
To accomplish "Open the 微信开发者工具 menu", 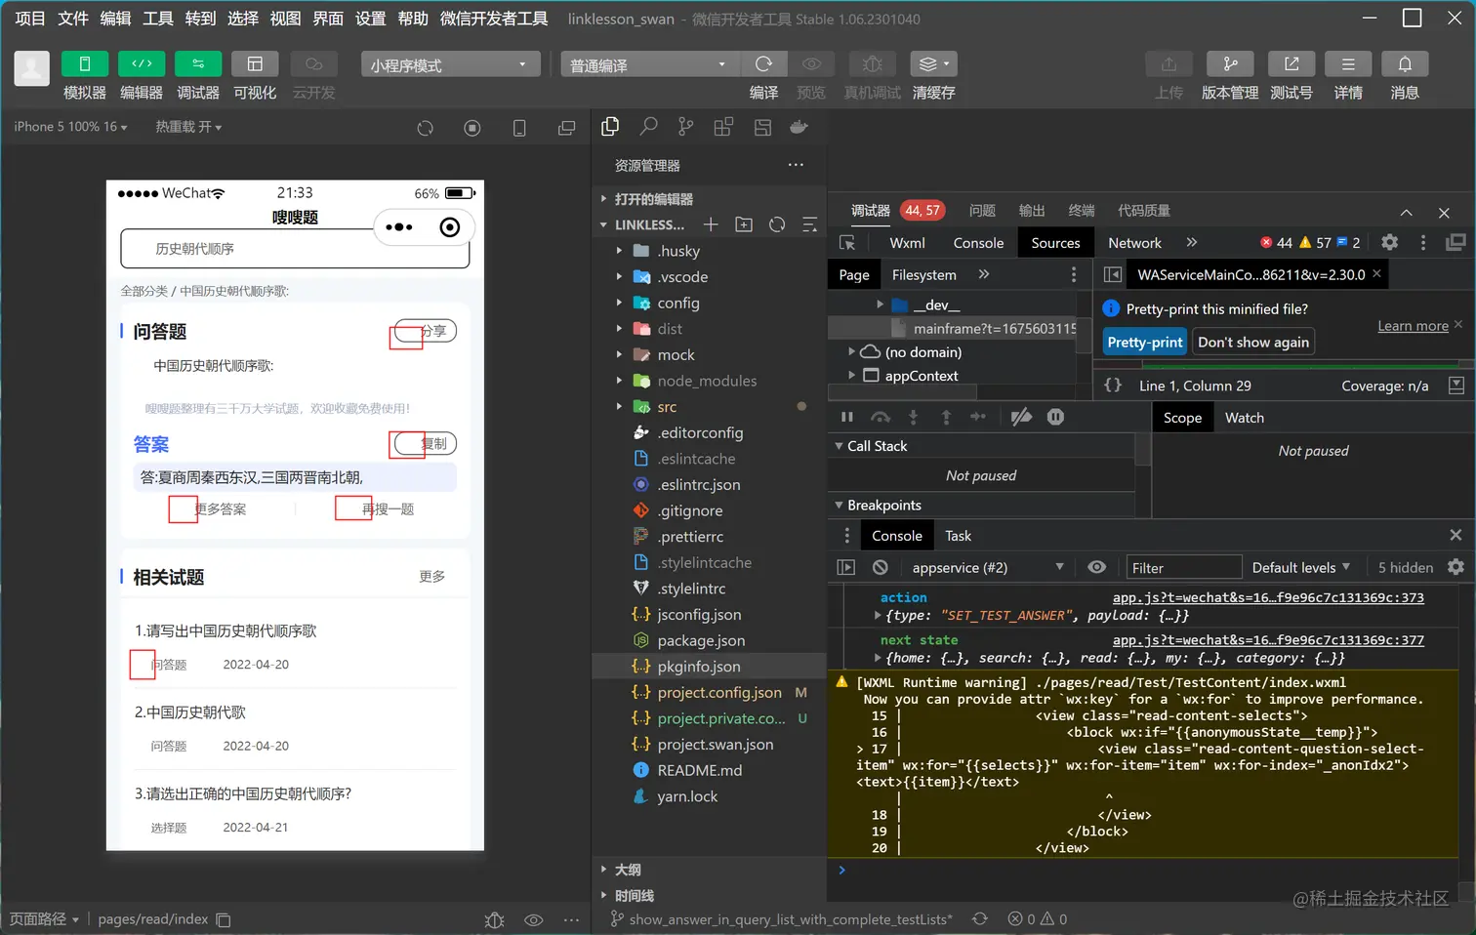I will [x=494, y=19].
